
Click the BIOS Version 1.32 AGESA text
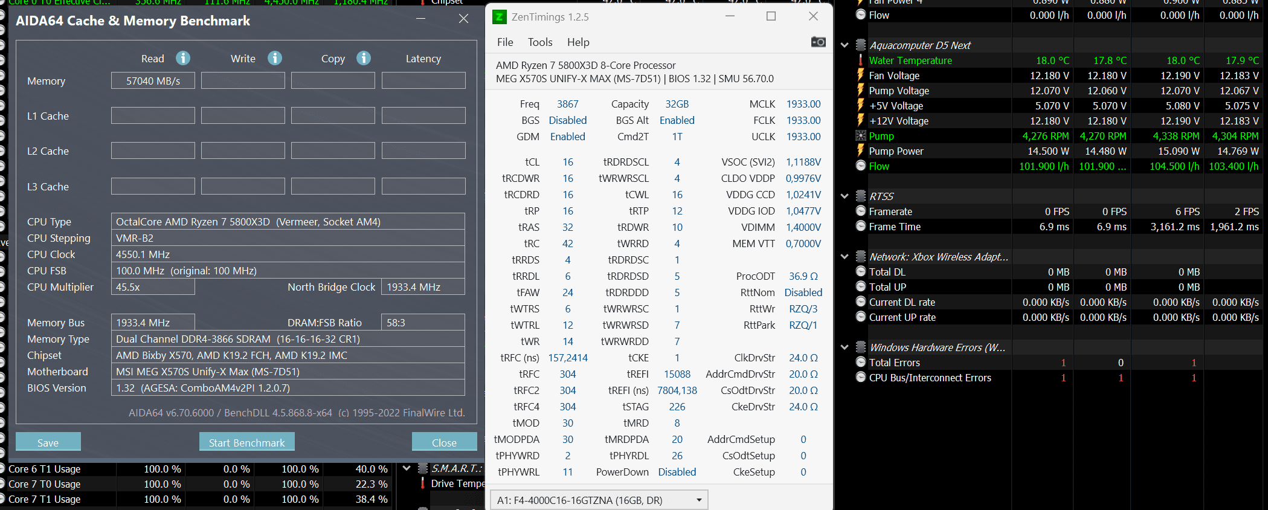point(203,388)
